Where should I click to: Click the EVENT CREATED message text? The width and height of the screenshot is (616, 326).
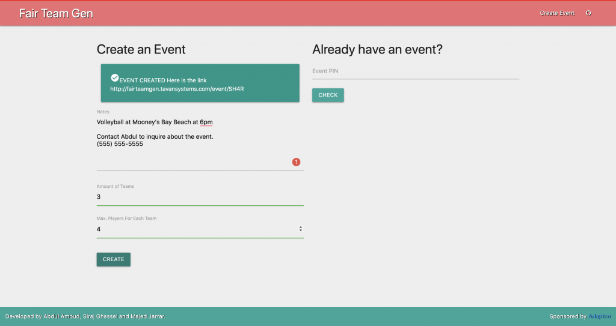(x=163, y=80)
